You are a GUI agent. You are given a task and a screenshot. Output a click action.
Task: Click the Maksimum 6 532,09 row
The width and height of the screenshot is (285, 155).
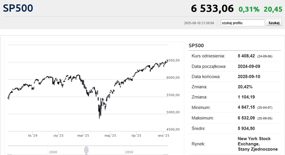pyautogui.click(x=235, y=118)
